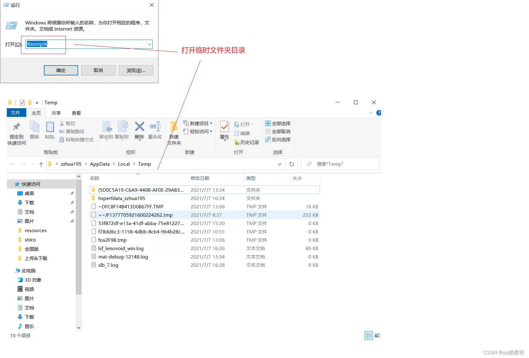Click the address bar refresh icon

coord(291,164)
